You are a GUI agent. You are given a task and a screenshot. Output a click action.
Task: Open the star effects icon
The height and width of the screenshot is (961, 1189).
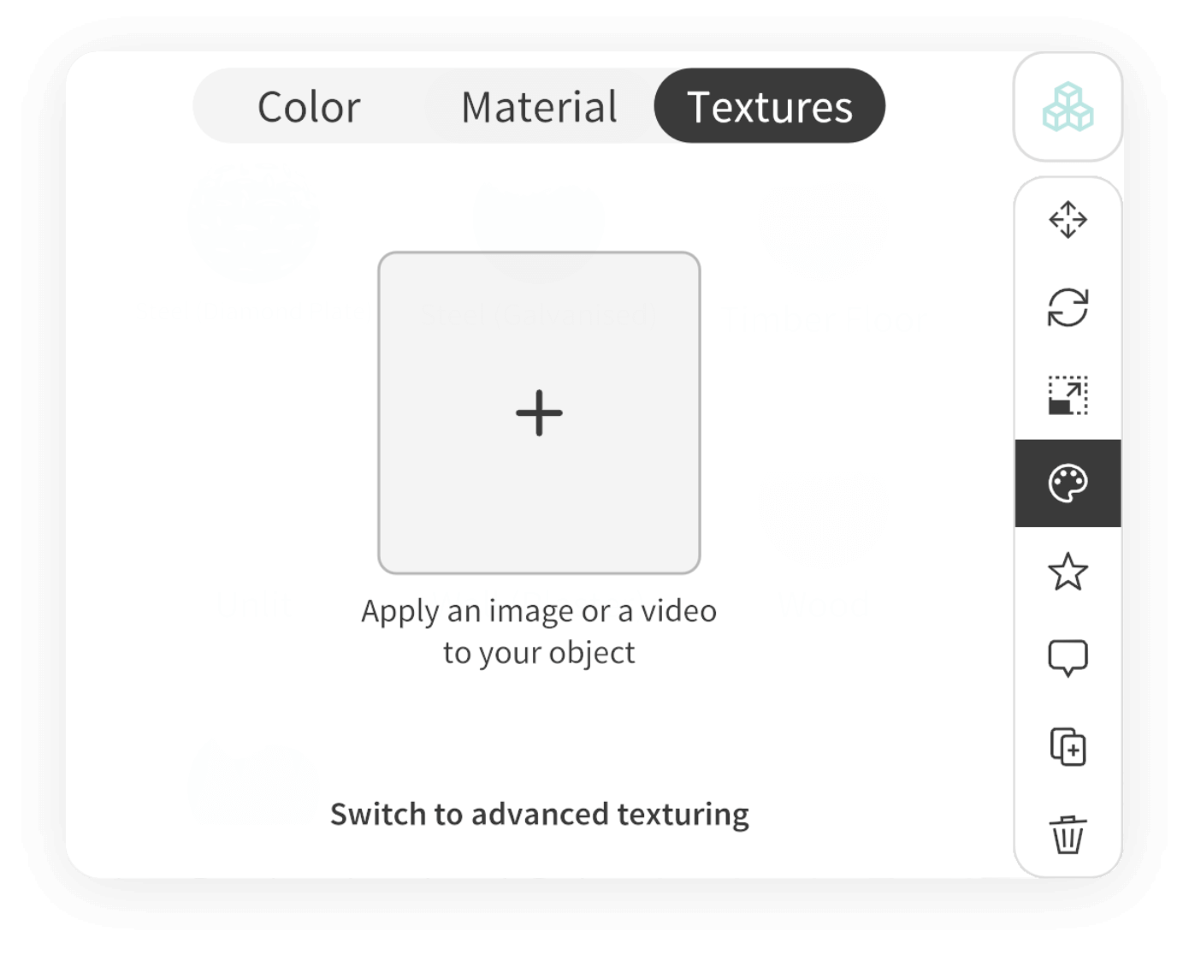coord(1068,572)
